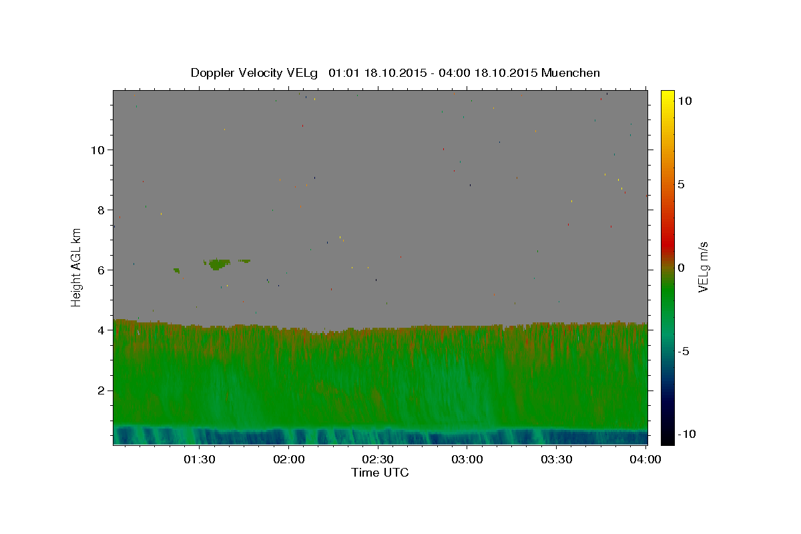Click the colorbar value -10 label

(x=686, y=435)
